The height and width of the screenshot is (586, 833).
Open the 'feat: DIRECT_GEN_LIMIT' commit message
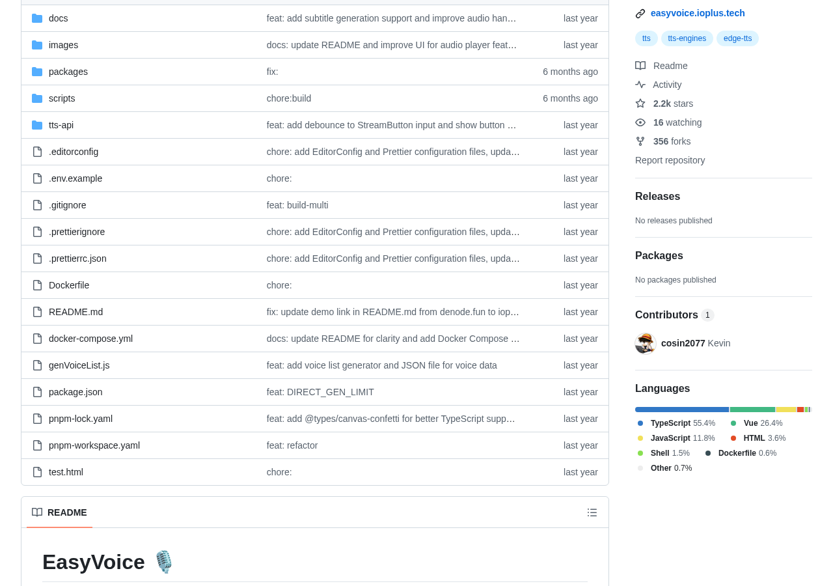point(320,392)
